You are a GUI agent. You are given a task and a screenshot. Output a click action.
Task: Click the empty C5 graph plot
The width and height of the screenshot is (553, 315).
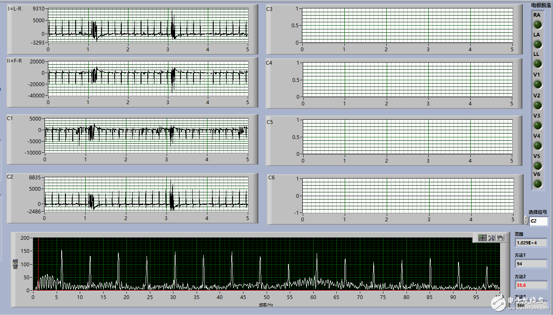pyautogui.click(x=407, y=137)
